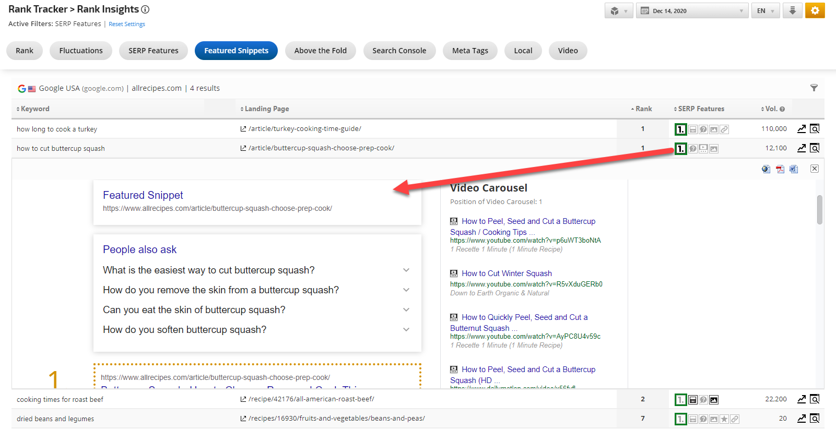The image size is (836, 429).
Task: Open trend chart for 'how long to cook a turkey'
Action: pyautogui.click(x=801, y=129)
